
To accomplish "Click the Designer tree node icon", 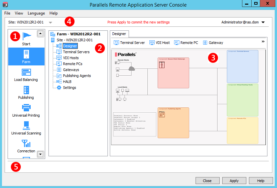I will 59,46.
